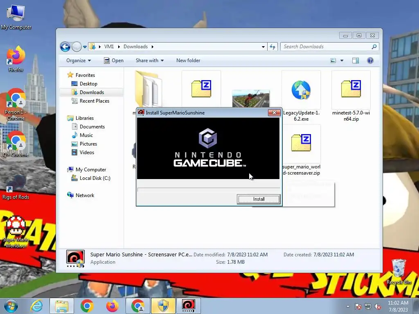Select Local Disk (C:) in the navigation pane

(91, 178)
